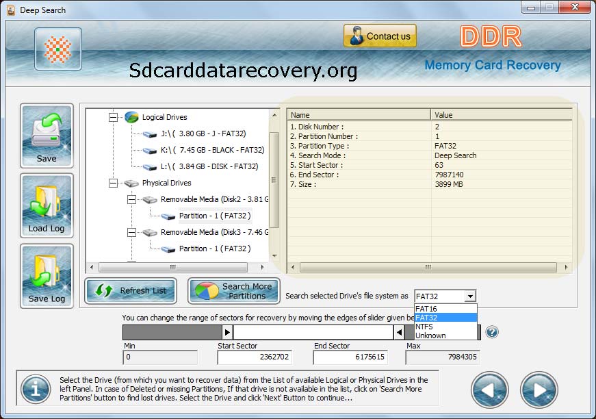Collapse the Logical Drives tree node

(x=113, y=117)
